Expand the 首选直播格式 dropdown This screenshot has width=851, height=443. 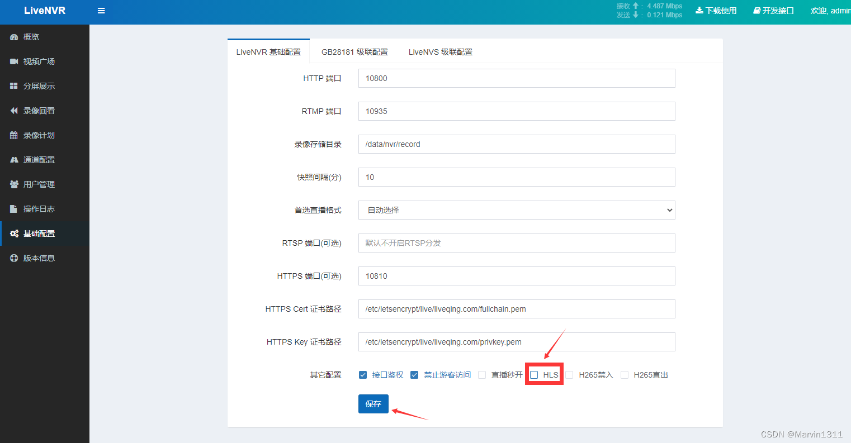point(517,210)
